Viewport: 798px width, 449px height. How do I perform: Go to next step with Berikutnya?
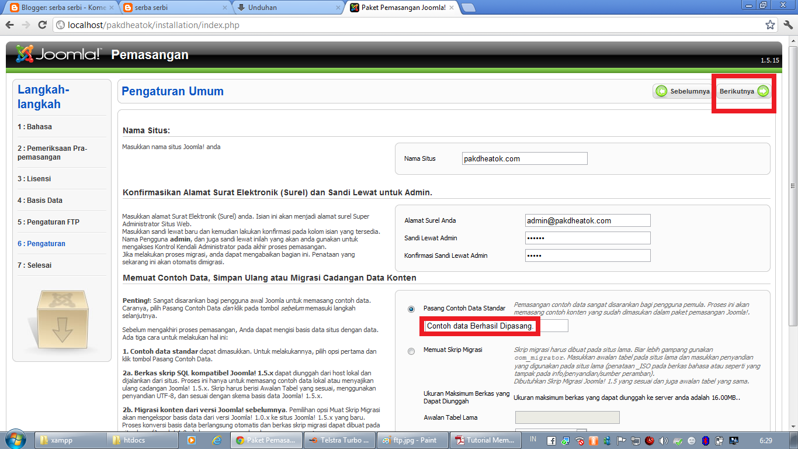pyautogui.click(x=744, y=91)
